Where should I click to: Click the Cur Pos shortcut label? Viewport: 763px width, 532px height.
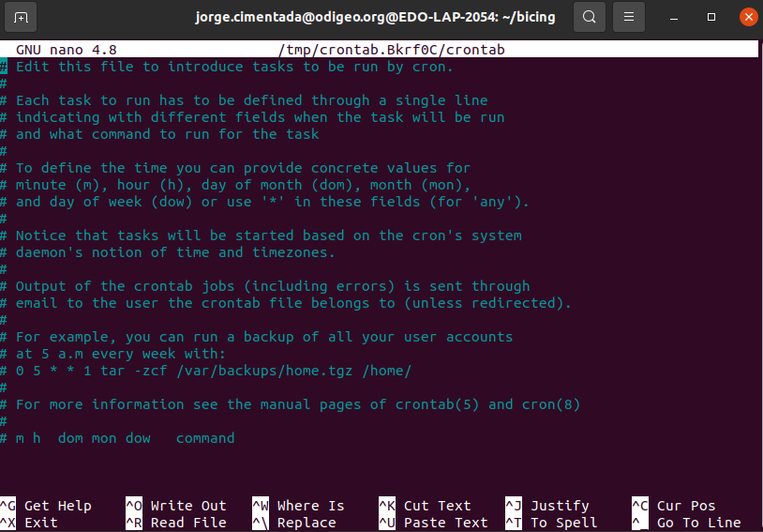(x=686, y=506)
